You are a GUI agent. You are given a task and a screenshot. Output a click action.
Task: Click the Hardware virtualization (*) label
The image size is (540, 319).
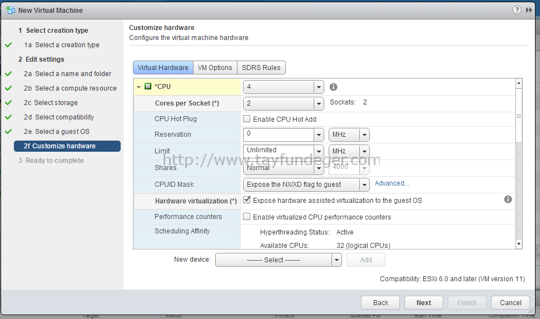[196, 201]
